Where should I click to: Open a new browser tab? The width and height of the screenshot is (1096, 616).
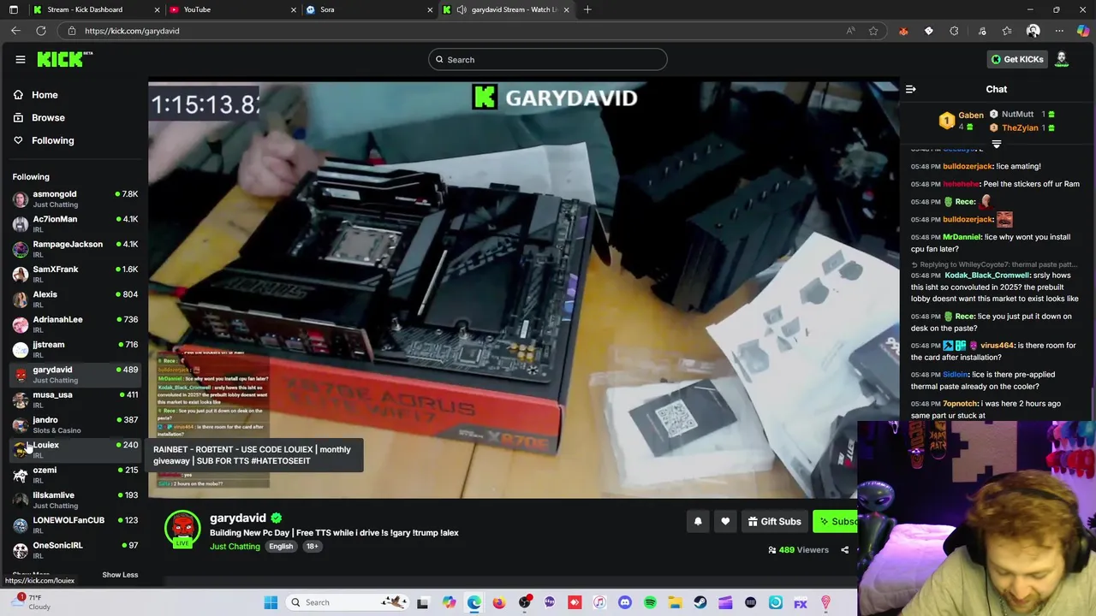click(587, 9)
